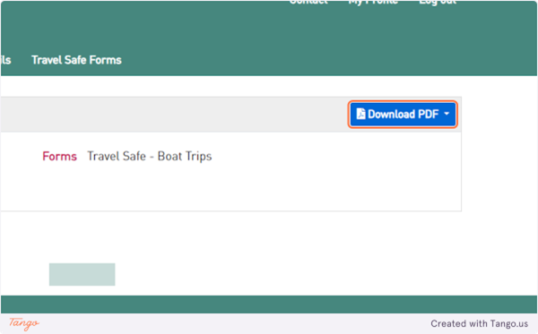Click the light footer strip beside Tango logo
The height and width of the screenshot is (334, 538).
tap(235, 324)
